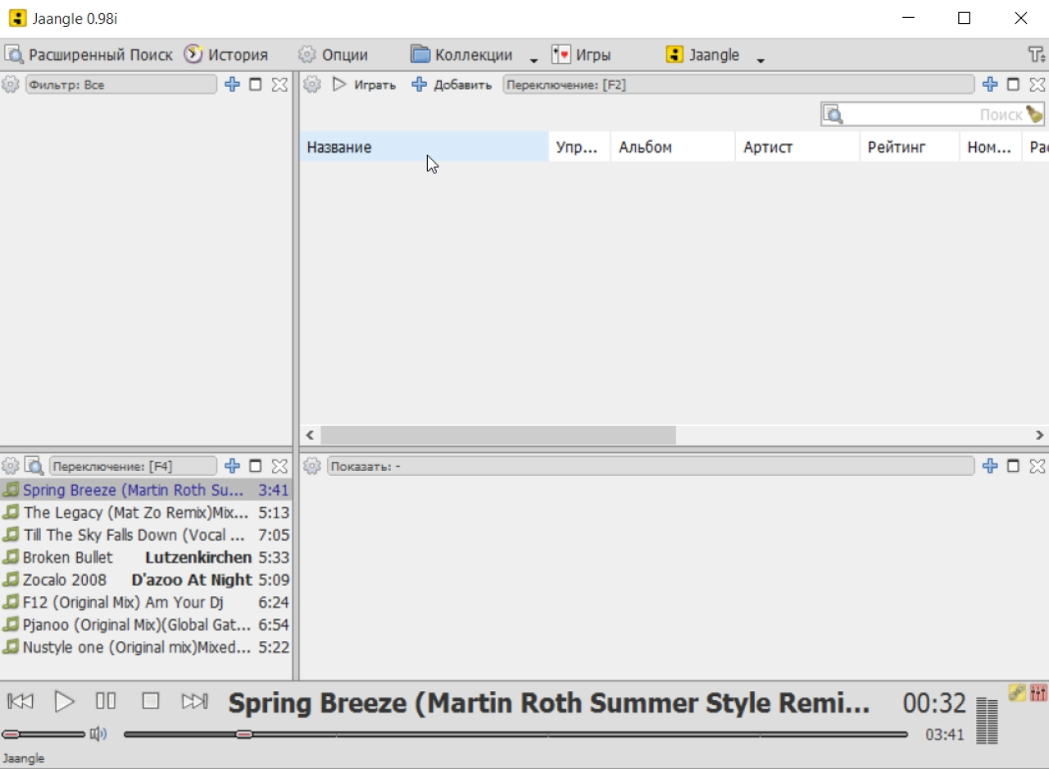Open the Показать: - selector

point(651,466)
